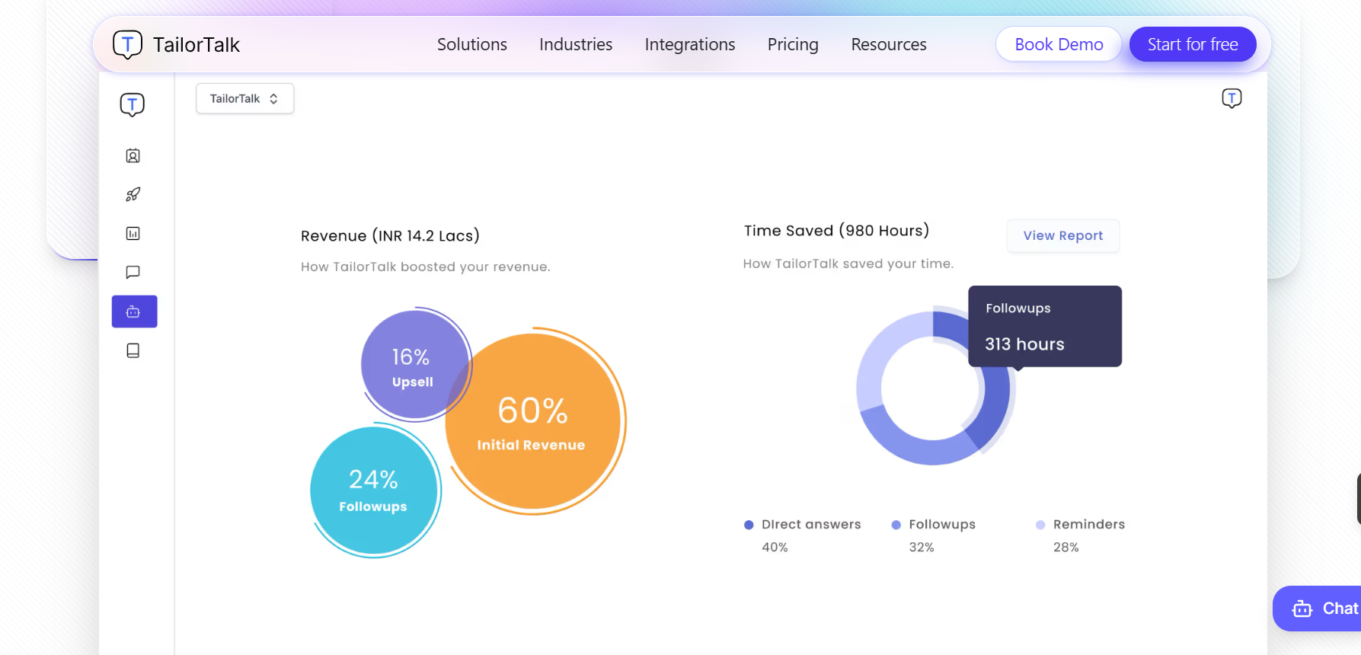
Task: Open the Integrations menu
Action: click(x=690, y=45)
